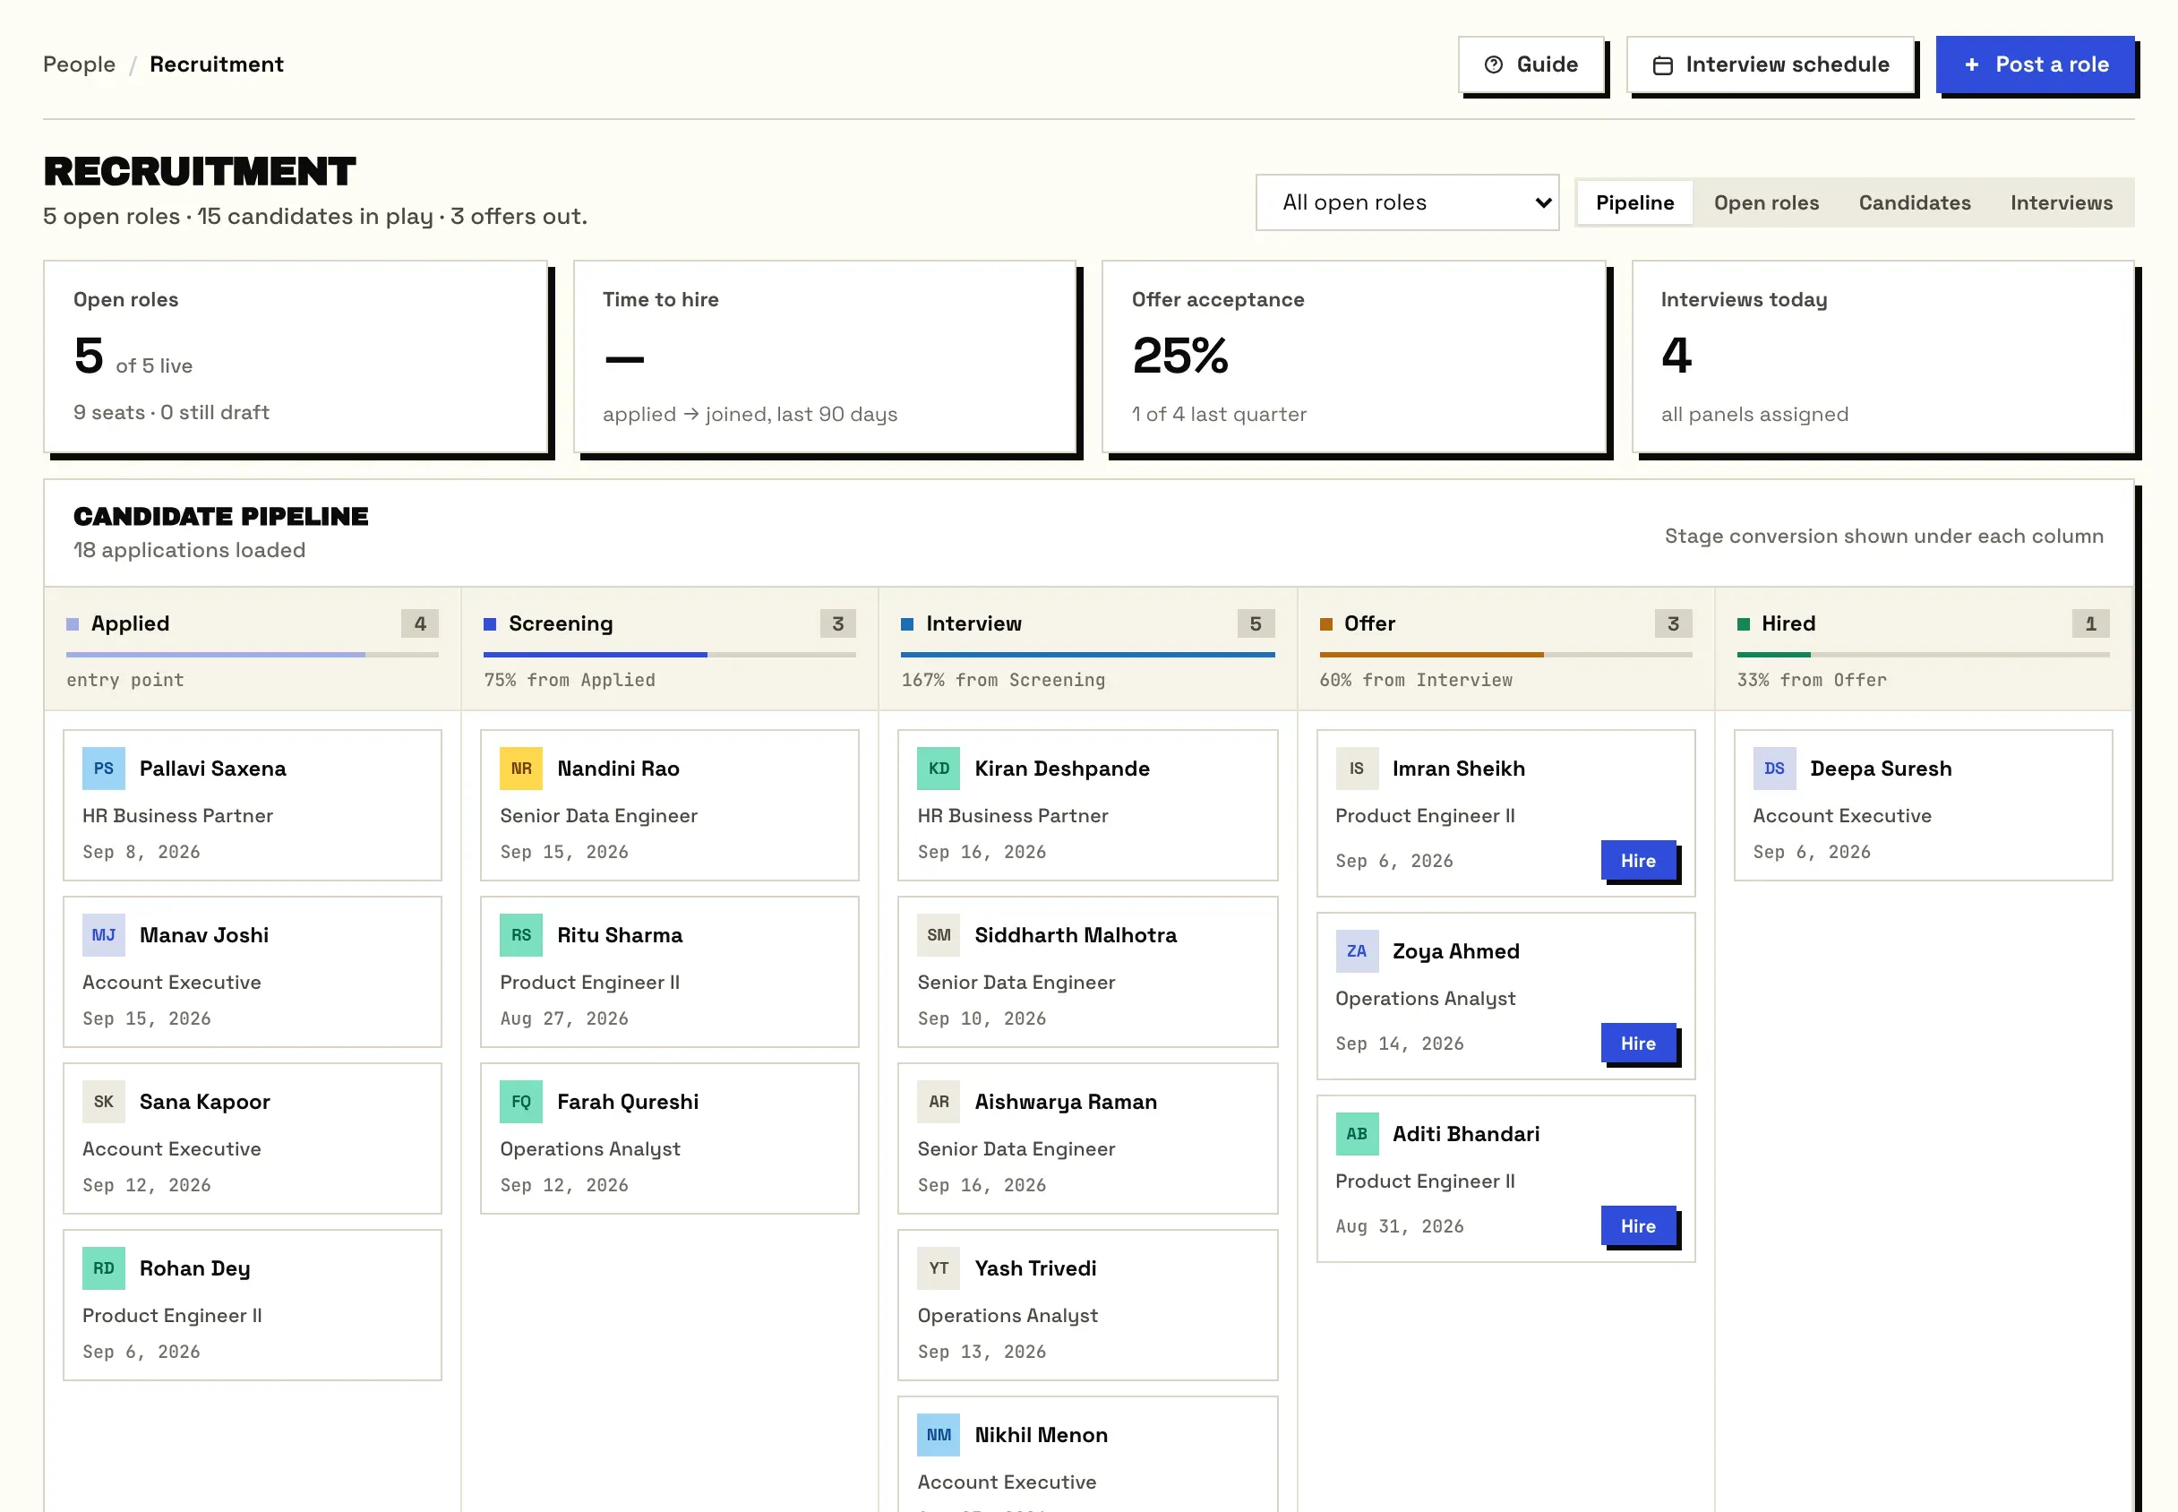2178x1512 pixels.
Task: Click the Offer column progress bar
Action: [x=1505, y=655]
